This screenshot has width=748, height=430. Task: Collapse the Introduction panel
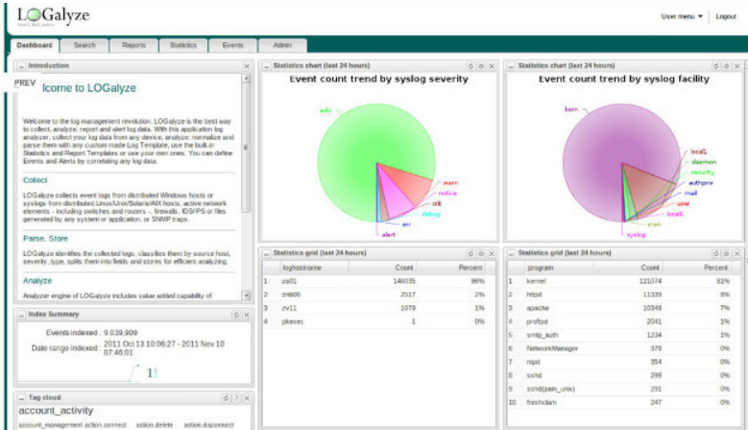21,66
